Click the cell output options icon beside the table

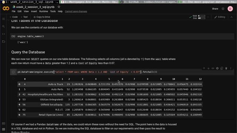[13, 78]
